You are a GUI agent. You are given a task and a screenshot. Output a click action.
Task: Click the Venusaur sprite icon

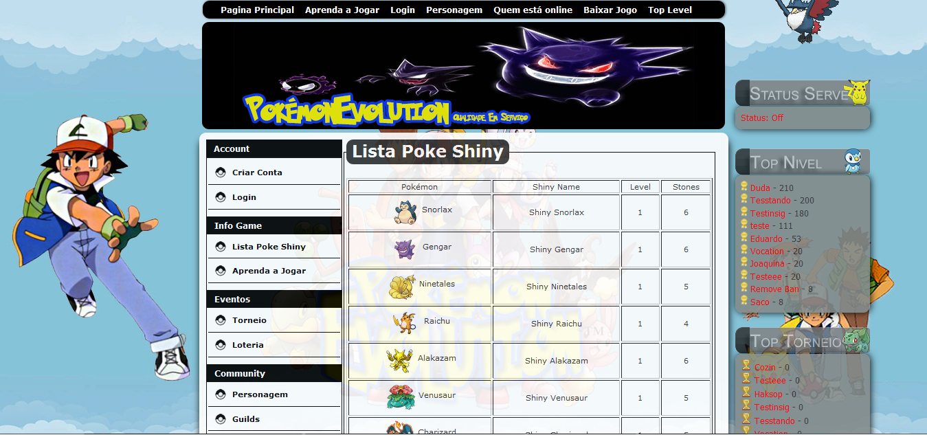coord(401,397)
